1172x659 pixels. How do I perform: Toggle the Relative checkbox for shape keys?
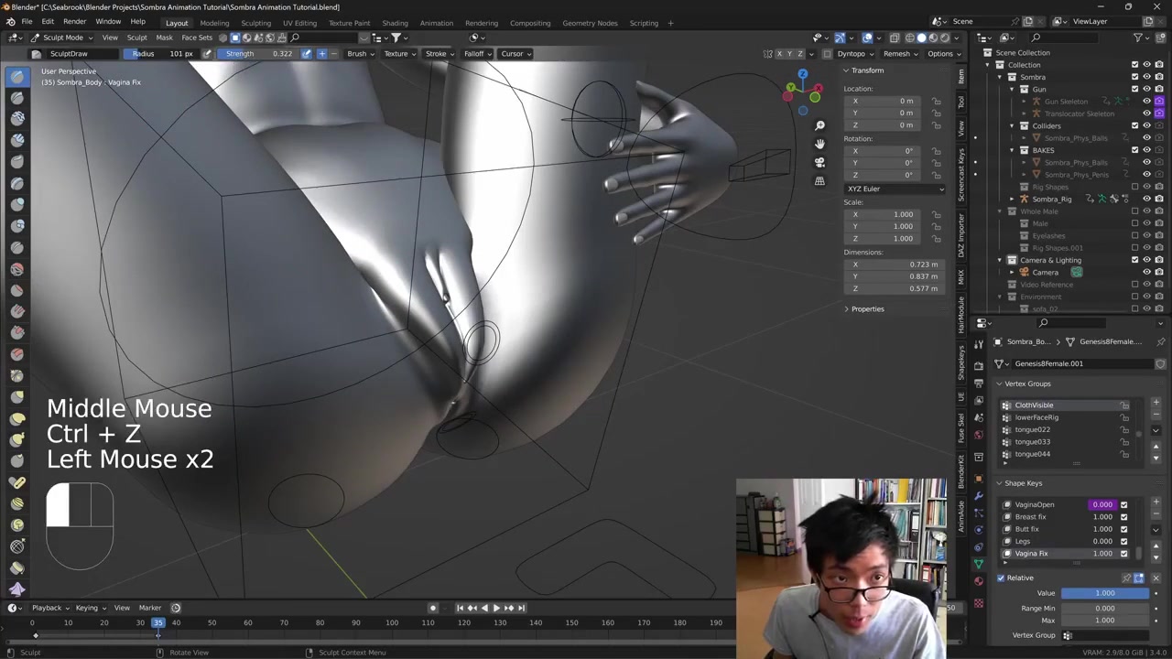[1001, 578]
